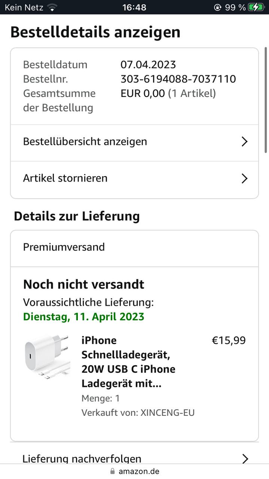This screenshot has height=479, width=269.
Task: Tap the rotation lock status icon
Action: pyautogui.click(x=218, y=7)
